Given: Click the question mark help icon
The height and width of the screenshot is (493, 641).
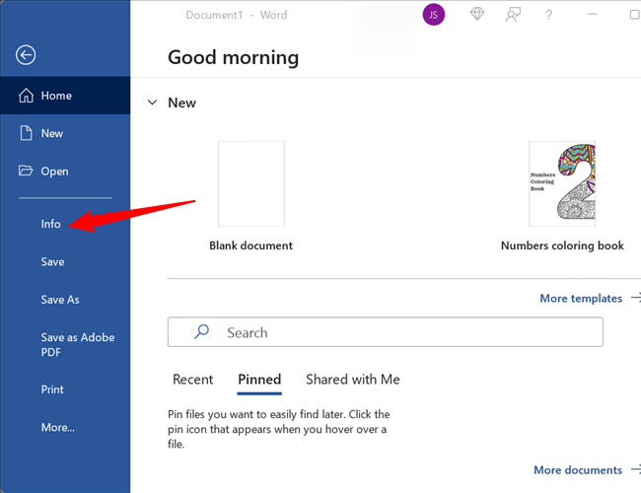Looking at the screenshot, I should tap(549, 15).
